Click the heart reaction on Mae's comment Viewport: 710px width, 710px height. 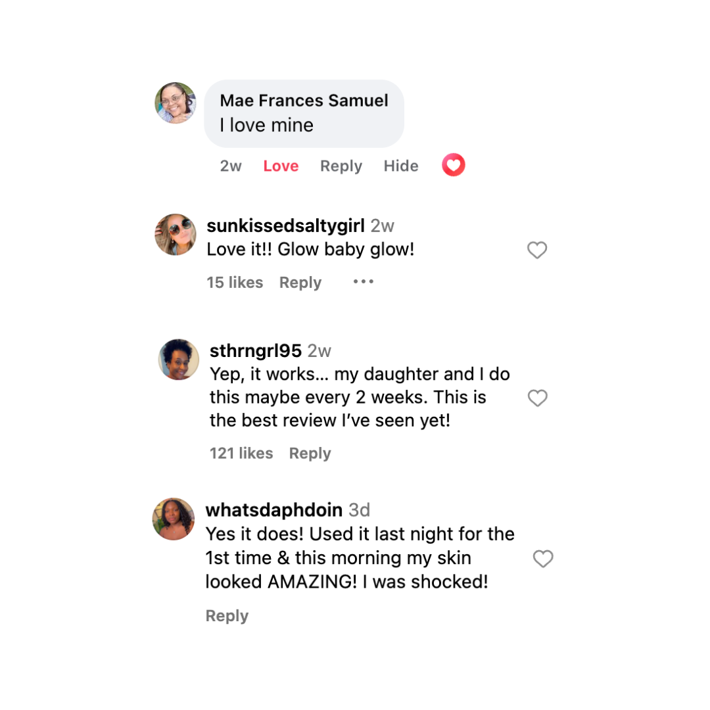pyautogui.click(x=453, y=165)
